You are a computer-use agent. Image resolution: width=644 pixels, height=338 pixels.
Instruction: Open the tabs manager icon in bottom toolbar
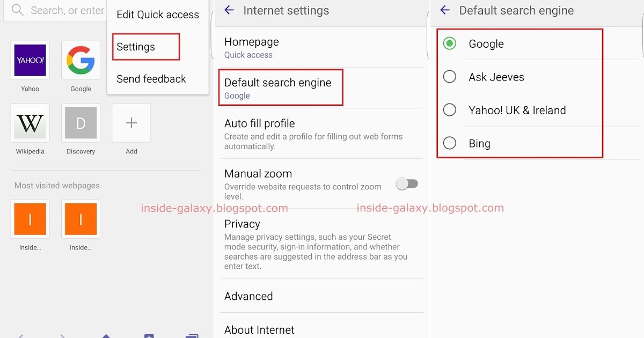coord(192,334)
